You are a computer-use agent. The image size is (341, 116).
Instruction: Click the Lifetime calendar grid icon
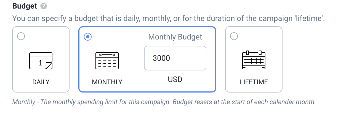click(x=254, y=60)
